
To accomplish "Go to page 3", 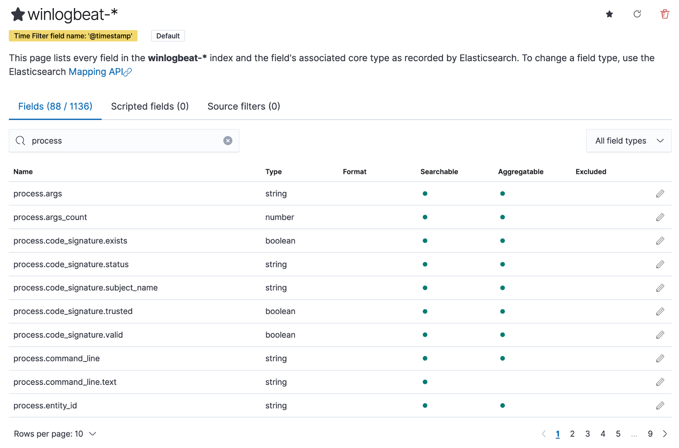I will (588, 434).
